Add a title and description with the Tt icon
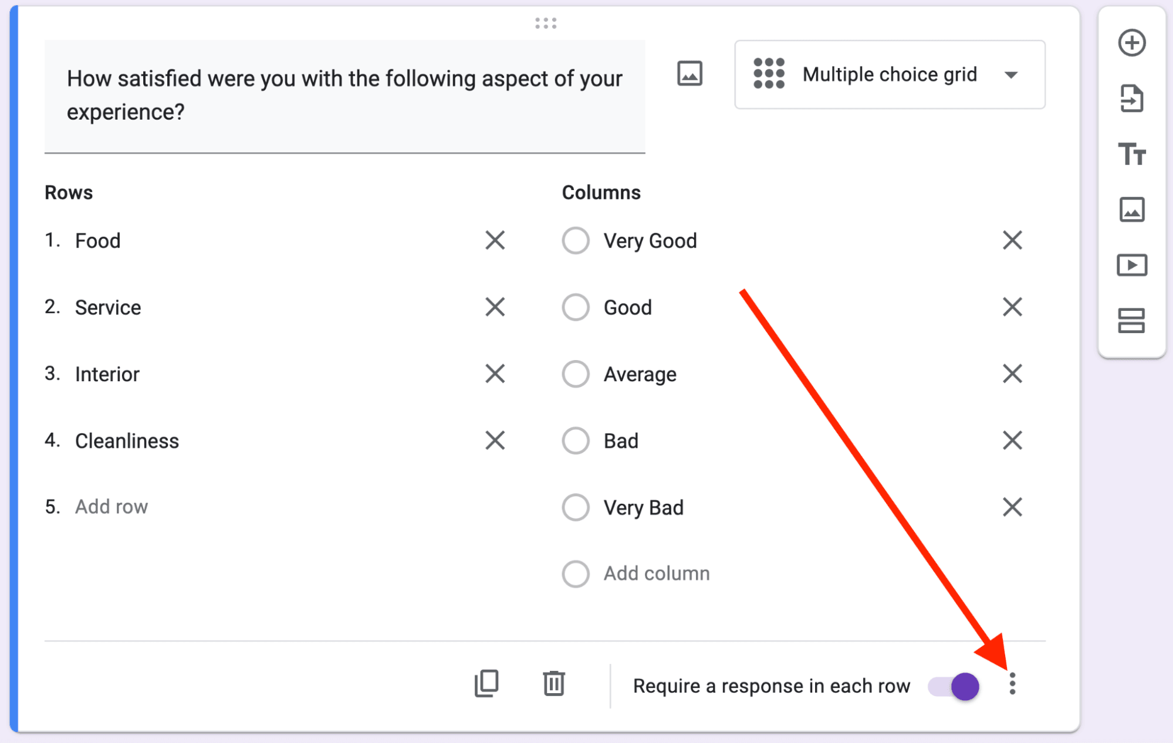The height and width of the screenshot is (743, 1173). click(x=1131, y=155)
